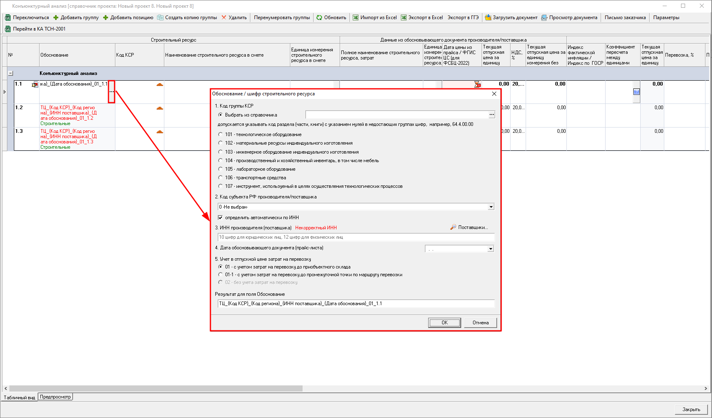Click the Load document (Загрузить документ) icon
Image resolution: width=712 pixels, height=418 pixels.
tap(488, 18)
